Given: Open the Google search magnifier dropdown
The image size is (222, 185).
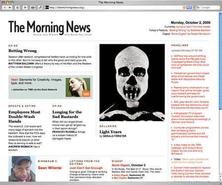Looking at the screenshot, I should (198, 7).
